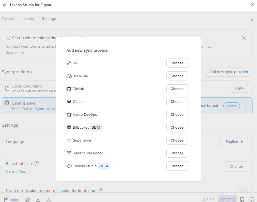Choose the URL sync provider
Image resolution: width=257 pixels, height=202 pixels.
[x=177, y=63]
